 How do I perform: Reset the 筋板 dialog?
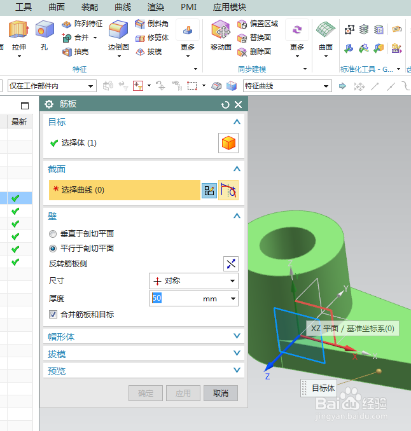[x=225, y=105]
